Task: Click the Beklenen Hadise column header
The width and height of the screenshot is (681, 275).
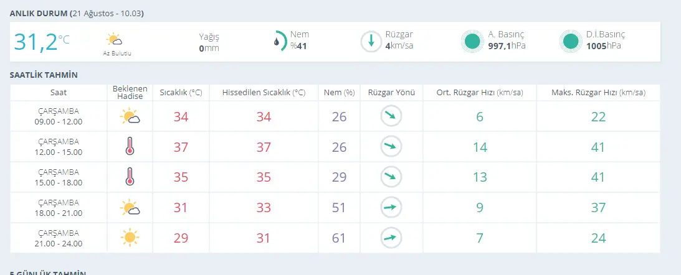Action: pyautogui.click(x=130, y=93)
